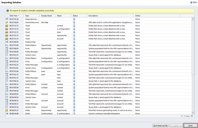Click the Form Lead row icon
The width and height of the screenshot is (198, 128).
click(7, 74)
